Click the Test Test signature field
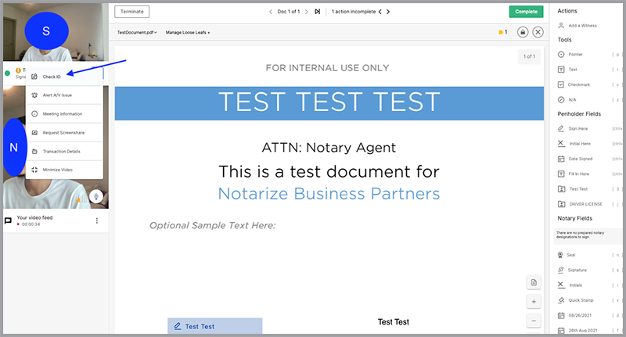 [x=214, y=326]
